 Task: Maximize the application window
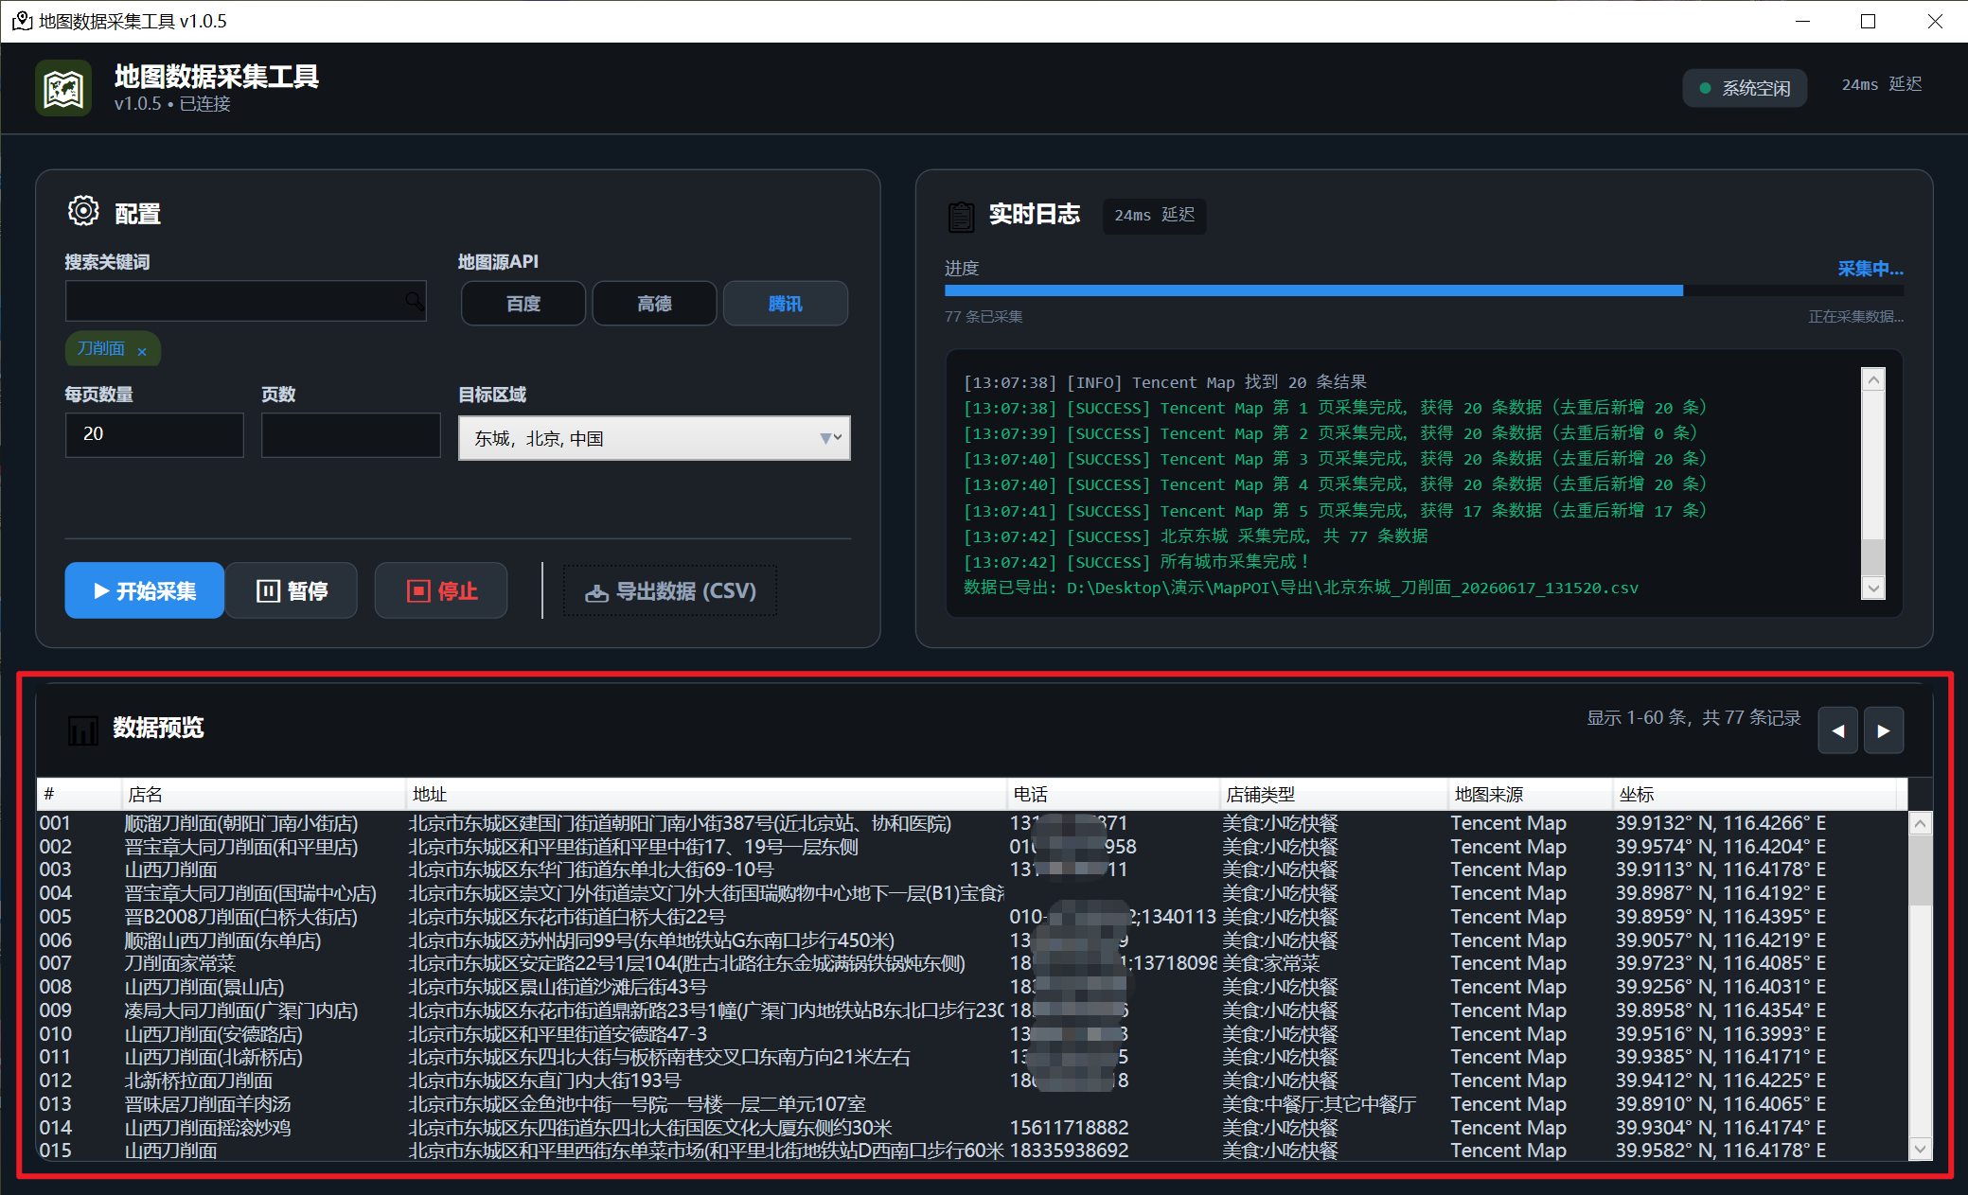(1868, 21)
